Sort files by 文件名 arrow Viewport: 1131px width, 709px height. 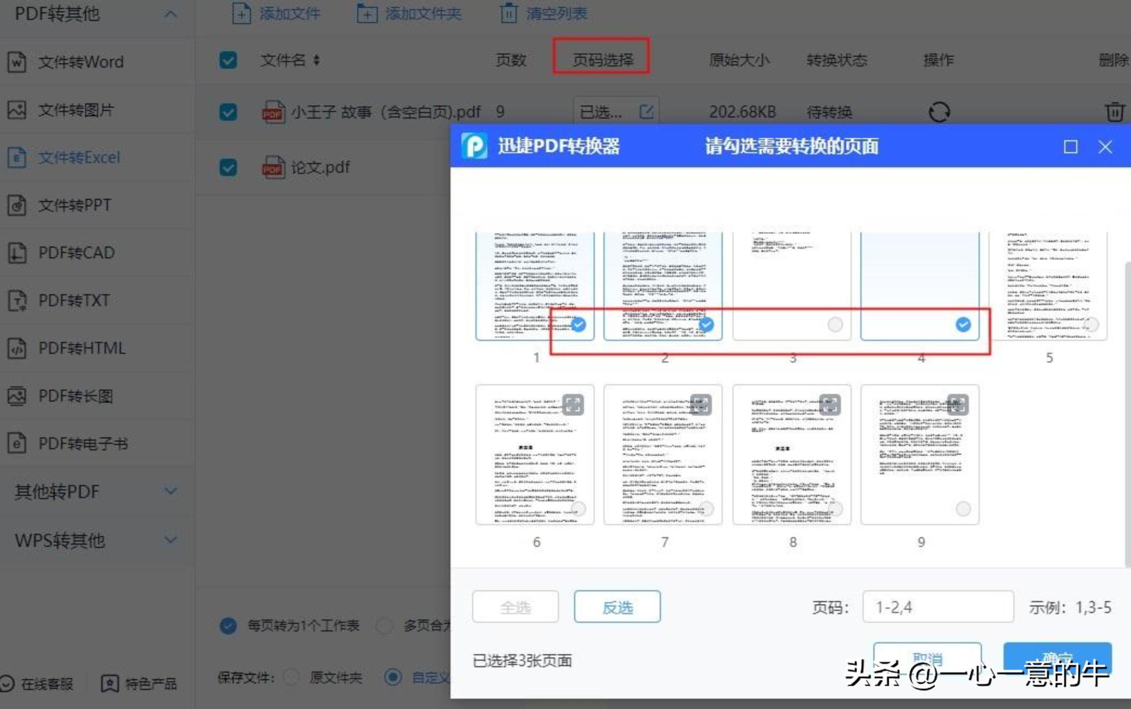(x=317, y=60)
